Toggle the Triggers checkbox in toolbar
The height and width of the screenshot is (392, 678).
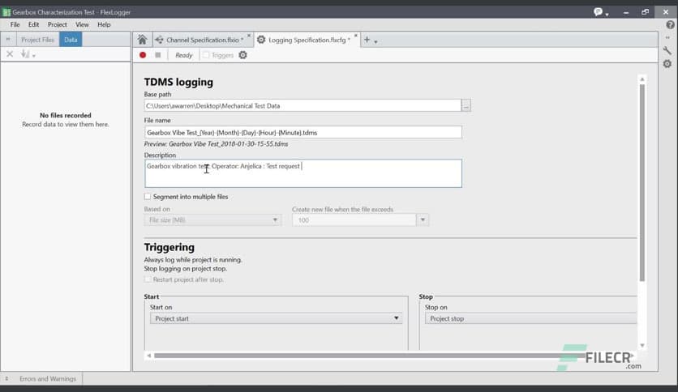(206, 55)
